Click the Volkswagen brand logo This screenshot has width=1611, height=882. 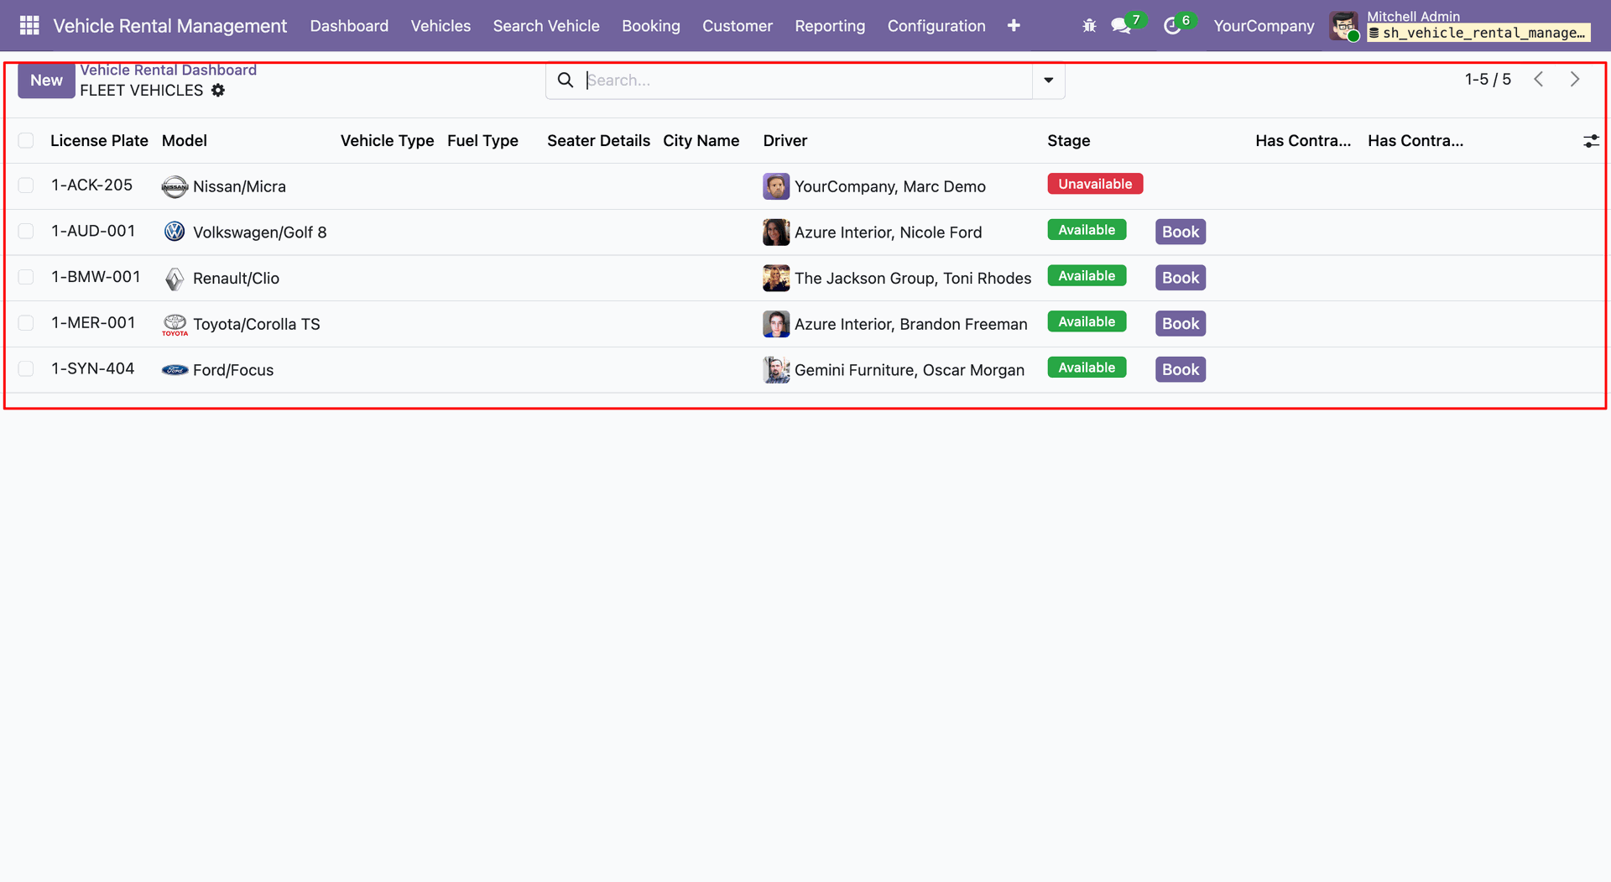175,232
